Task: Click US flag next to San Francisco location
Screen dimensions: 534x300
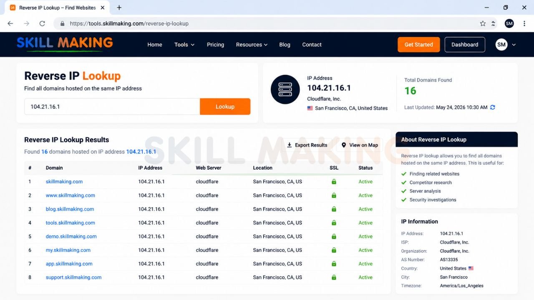Action: (x=310, y=108)
